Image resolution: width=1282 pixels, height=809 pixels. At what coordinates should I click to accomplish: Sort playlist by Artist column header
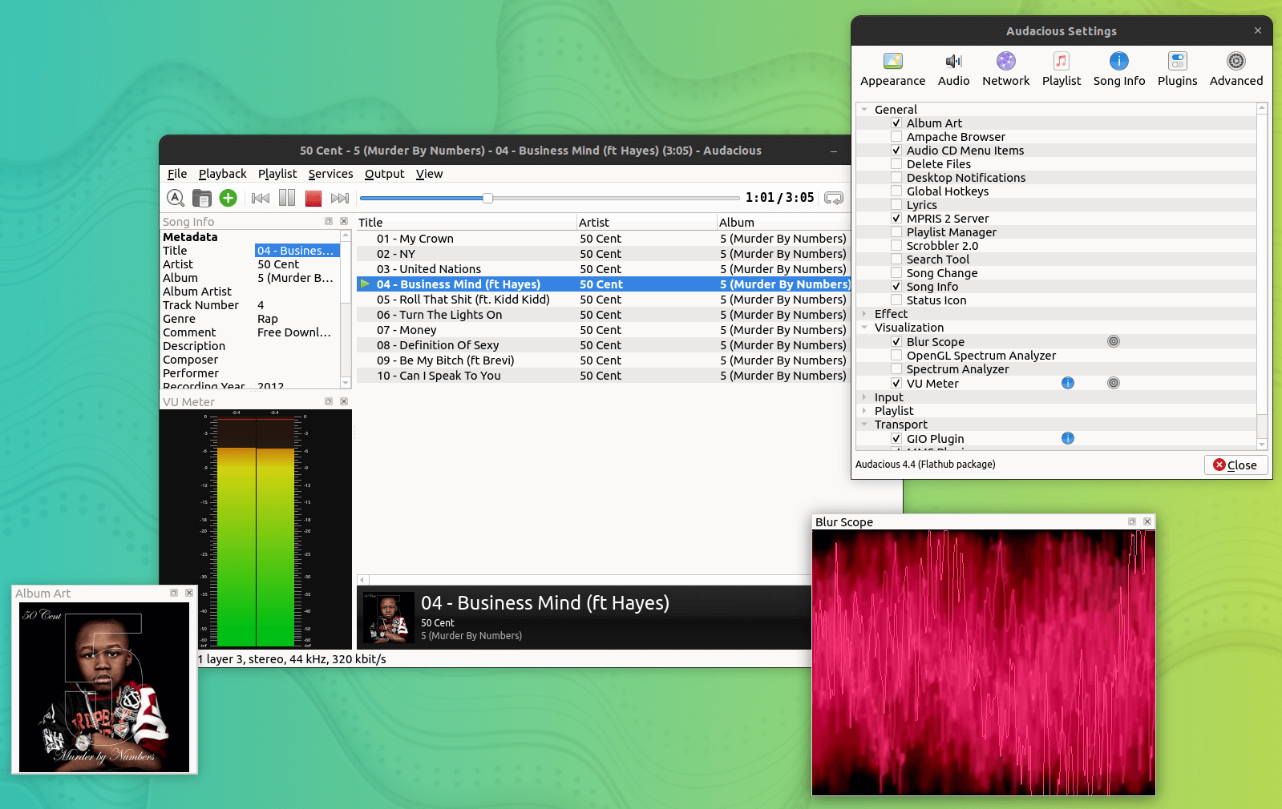coord(647,223)
